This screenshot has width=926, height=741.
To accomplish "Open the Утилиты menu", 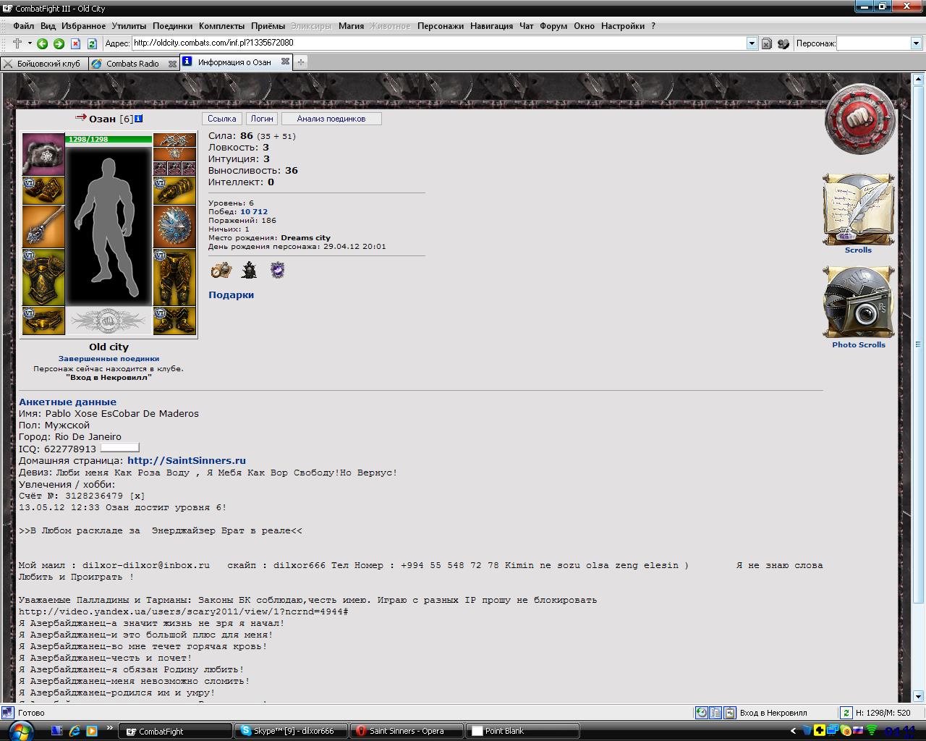I will (x=129, y=26).
